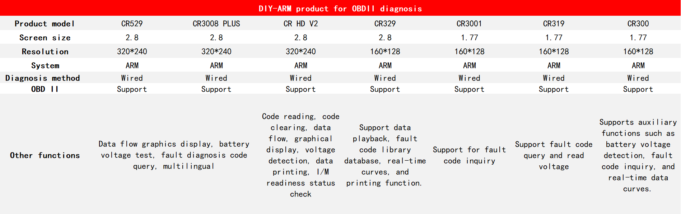
Task: Select the CR529 product model header
Action: point(132,24)
